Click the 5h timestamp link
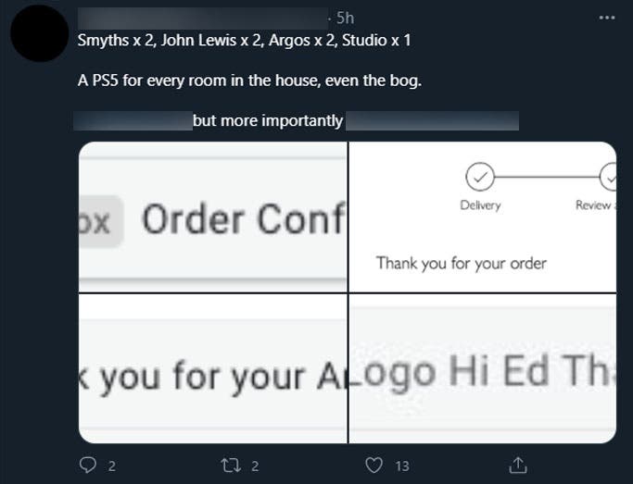The height and width of the screenshot is (484, 633). click(345, 18)
